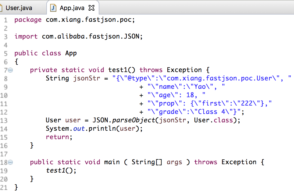Click the 'import' keyword on line 3
The image size is (294, 191).
tap(26, 36)
